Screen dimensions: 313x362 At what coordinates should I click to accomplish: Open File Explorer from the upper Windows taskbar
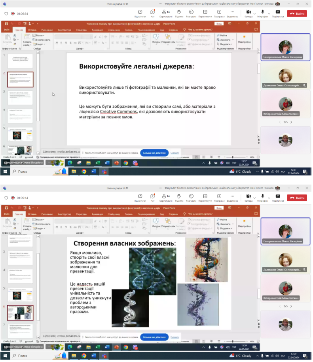(74, 171)
